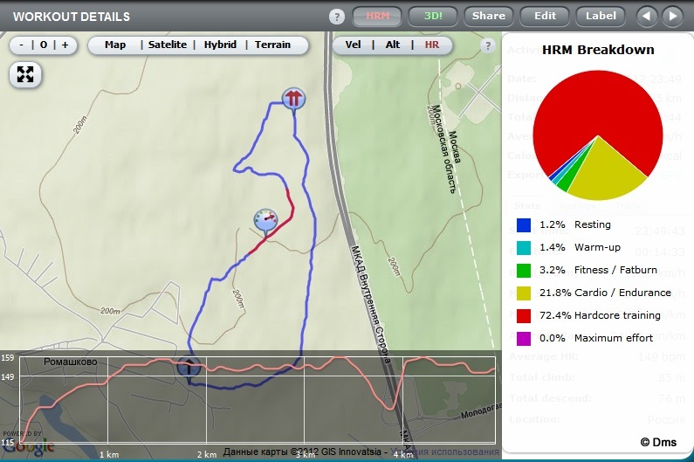Zoom in the map with plus
694x462 pixels.
pos(65,45)
